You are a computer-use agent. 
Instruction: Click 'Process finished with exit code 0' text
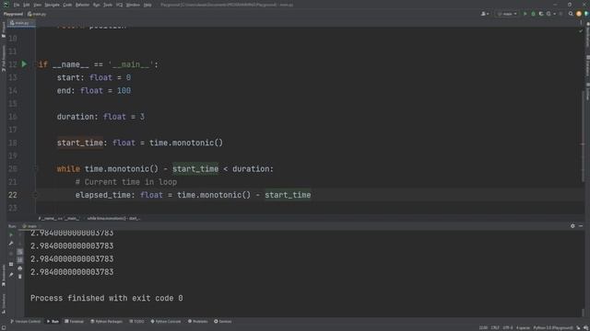pos(107,298)
